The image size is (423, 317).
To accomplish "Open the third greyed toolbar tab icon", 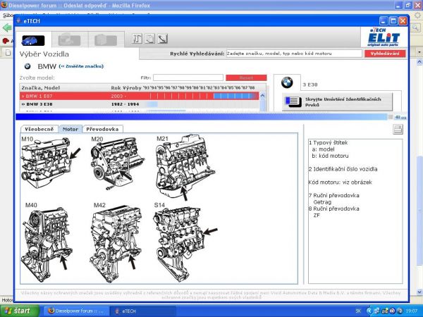I will [106, 40].
